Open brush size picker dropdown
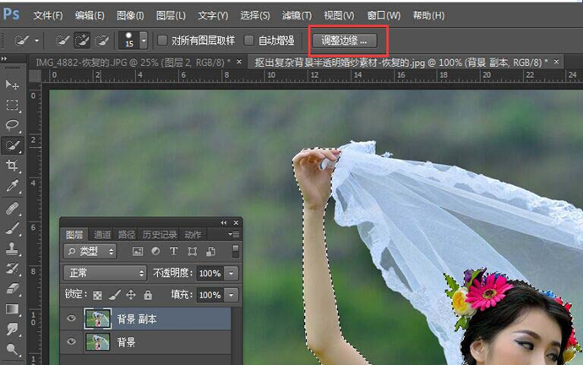 pos(144,41)
